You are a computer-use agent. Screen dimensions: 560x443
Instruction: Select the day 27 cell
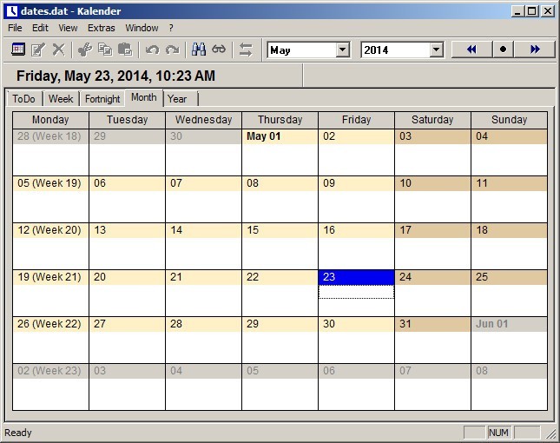pyautogui.click(x=127, y=341)
